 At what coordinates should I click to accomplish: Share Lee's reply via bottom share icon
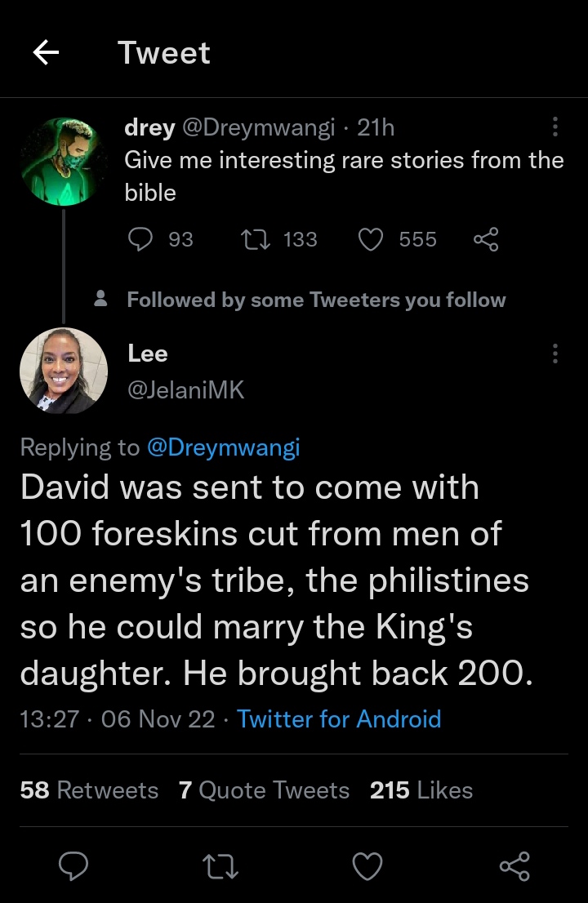[x=514, y=866]
